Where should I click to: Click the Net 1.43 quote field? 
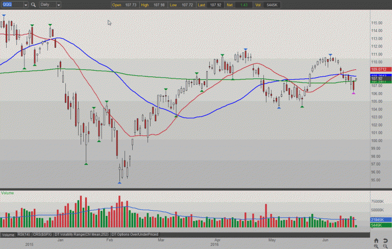[238, 5]
